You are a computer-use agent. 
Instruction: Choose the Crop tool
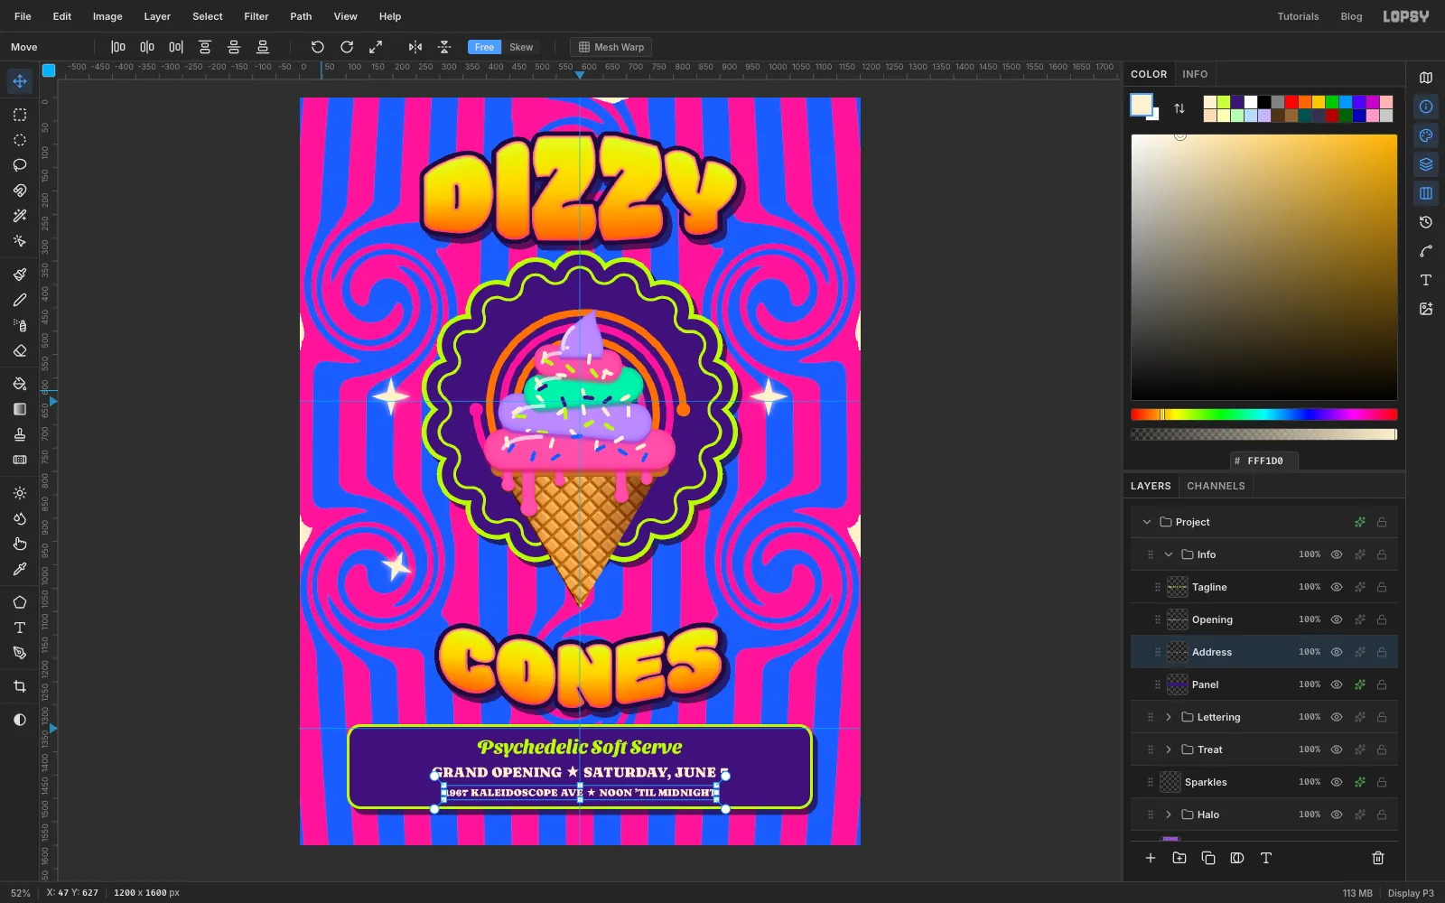20,686
